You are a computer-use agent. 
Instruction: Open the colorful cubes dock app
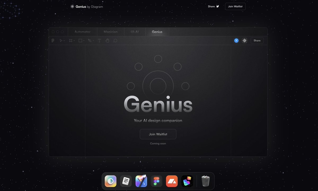click(187, 181)
